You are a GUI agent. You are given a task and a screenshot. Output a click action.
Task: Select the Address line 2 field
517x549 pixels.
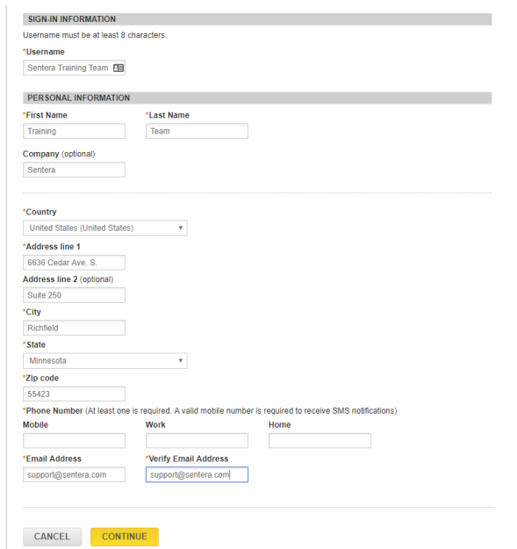(74, 295)
